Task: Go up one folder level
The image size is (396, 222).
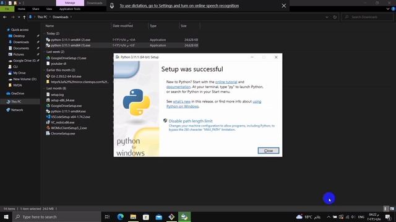Action: pos(24,17)
